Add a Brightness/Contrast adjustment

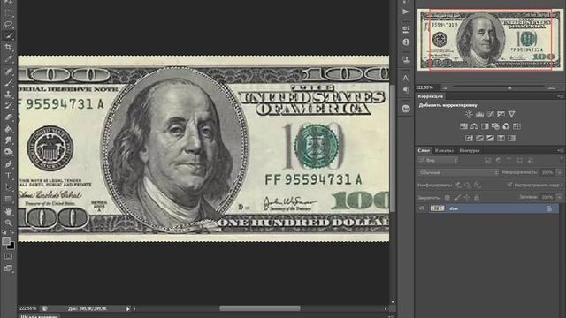(x=469, y=114)
